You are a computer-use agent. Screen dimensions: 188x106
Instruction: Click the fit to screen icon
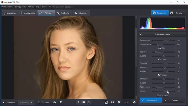pyautogui.click(x=106, y=102)
